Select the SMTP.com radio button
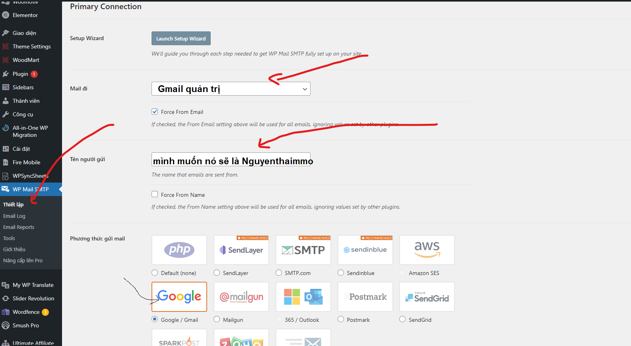 tap(279, 273)
